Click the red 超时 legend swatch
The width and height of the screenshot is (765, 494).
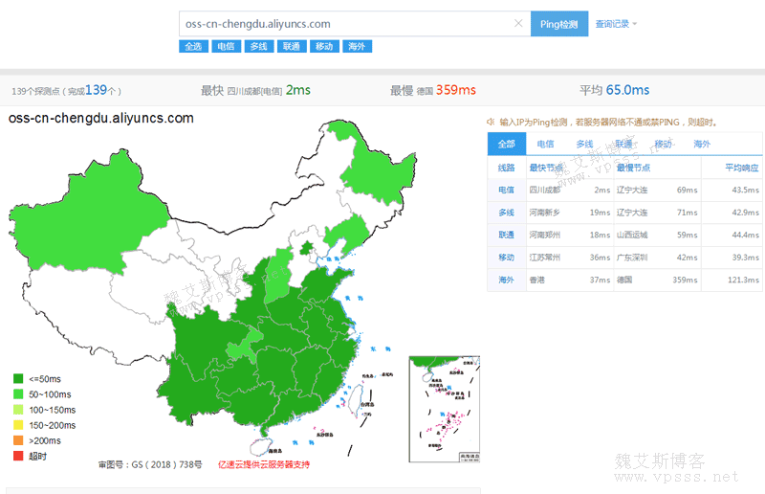point(17,456)
